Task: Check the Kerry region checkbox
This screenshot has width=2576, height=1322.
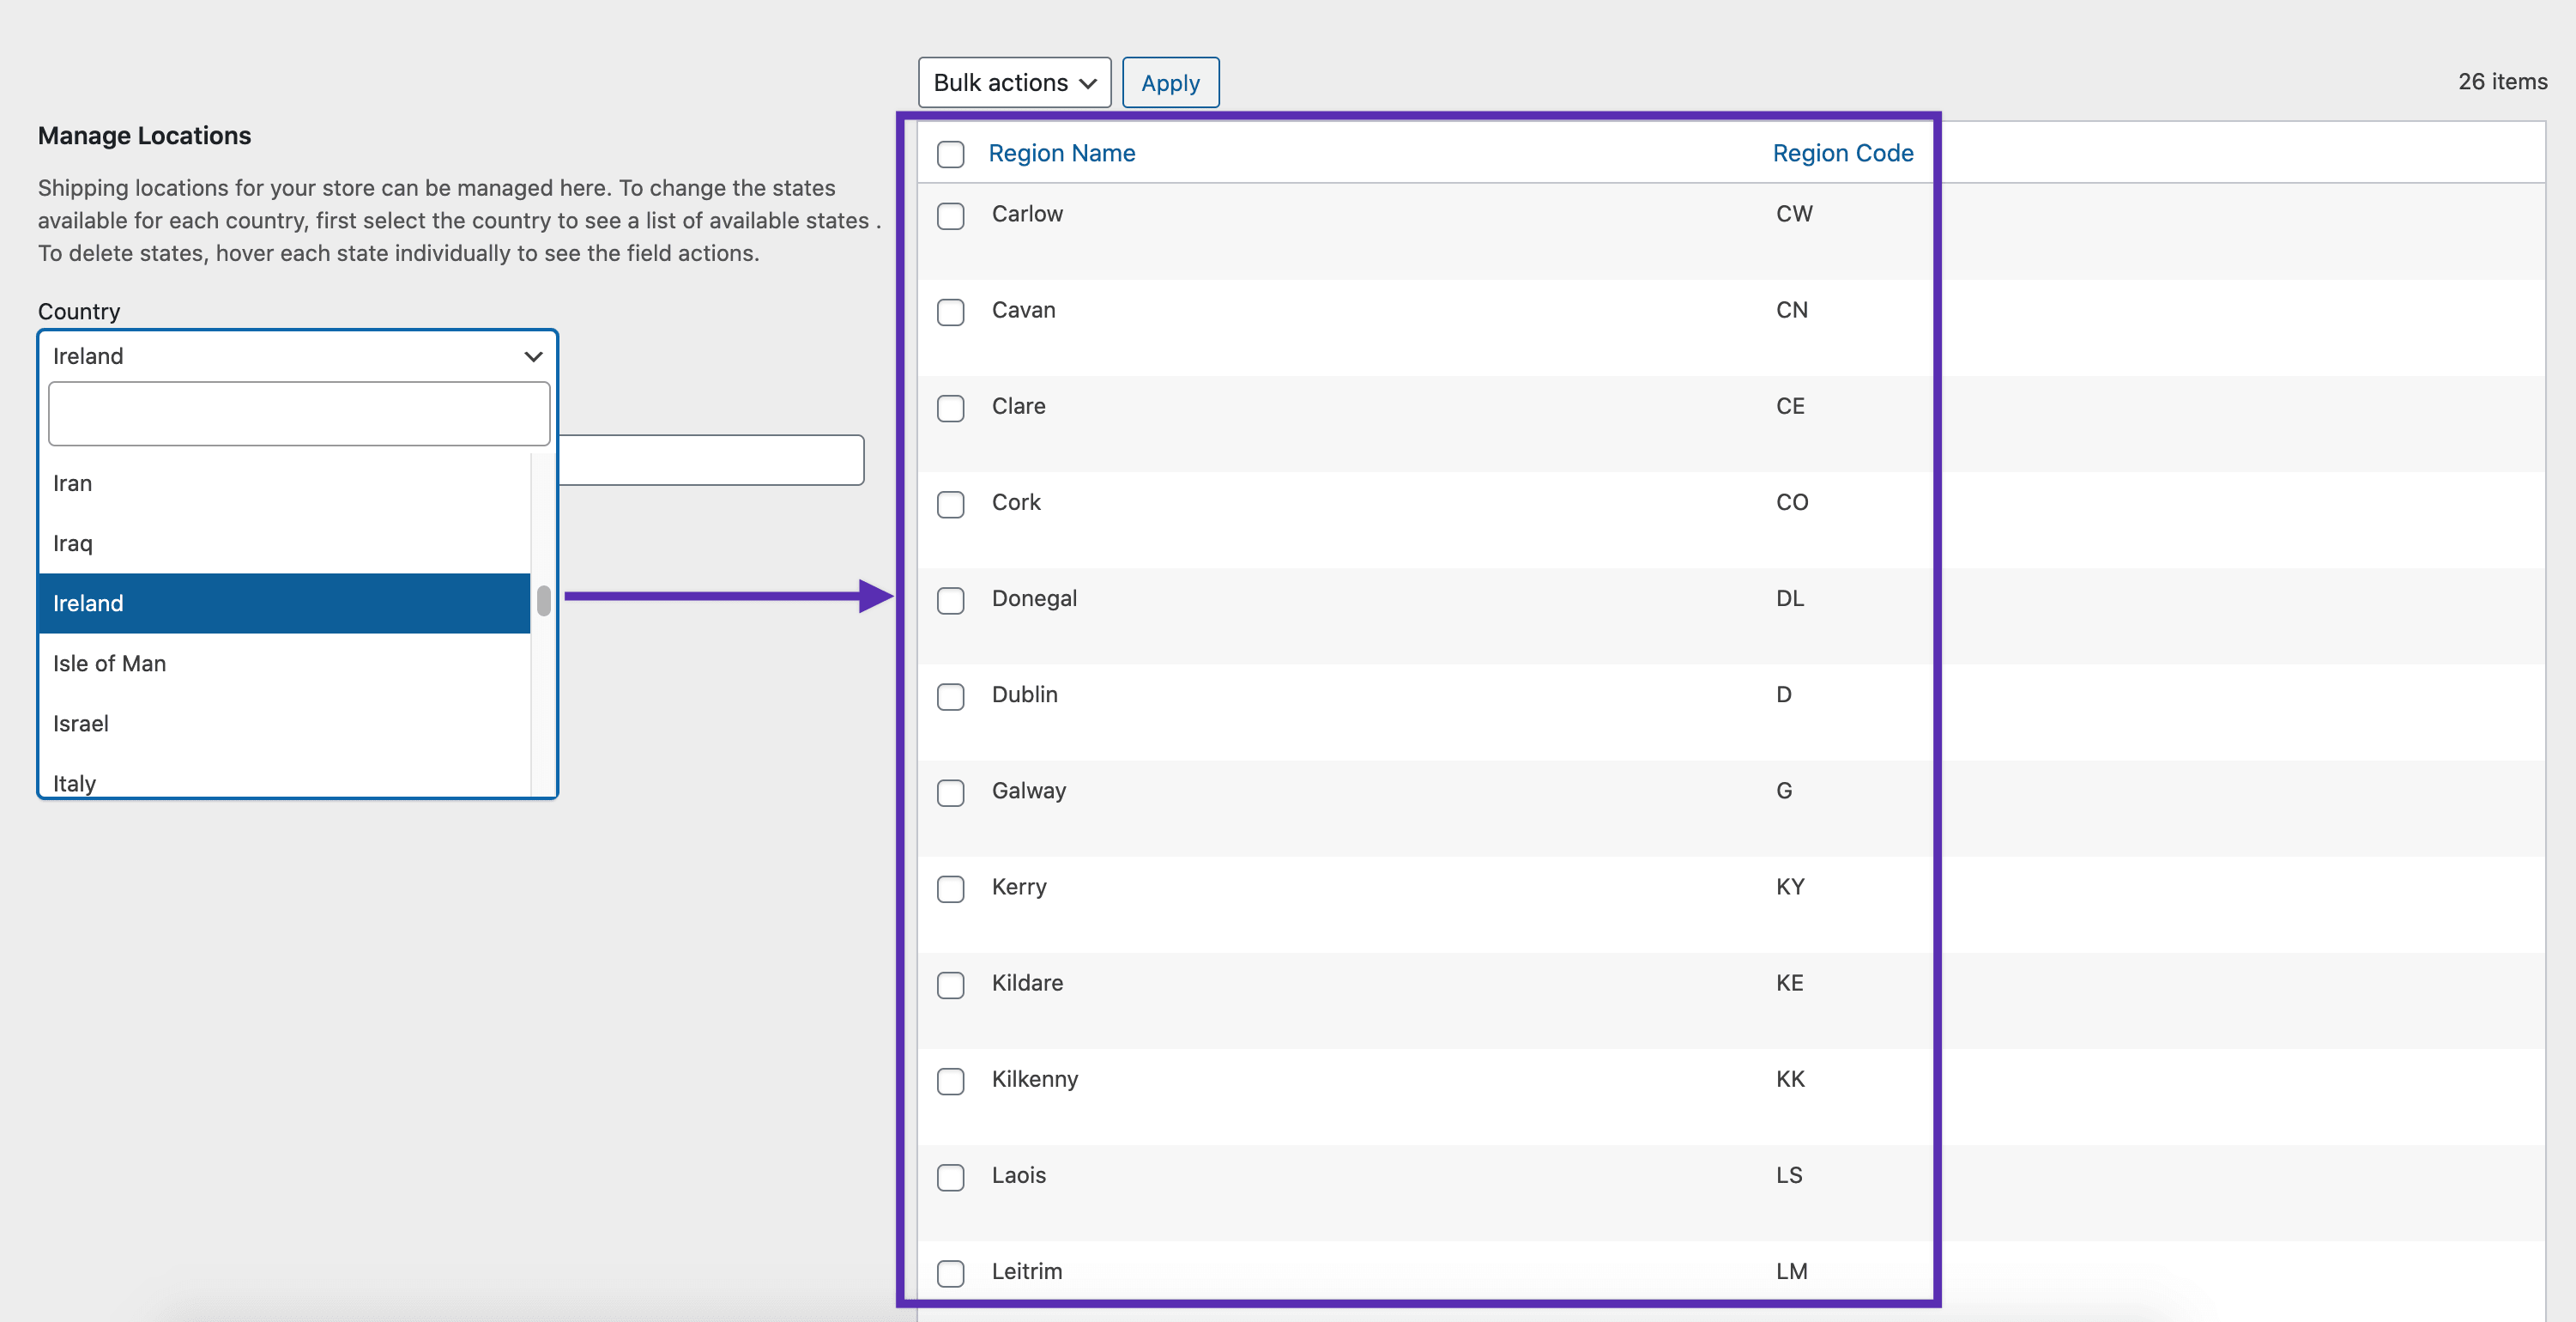Action: [x=950, y=889]
